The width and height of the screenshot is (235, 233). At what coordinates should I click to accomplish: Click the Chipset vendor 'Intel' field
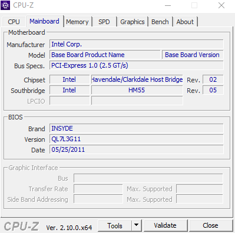tap(69, 79)
